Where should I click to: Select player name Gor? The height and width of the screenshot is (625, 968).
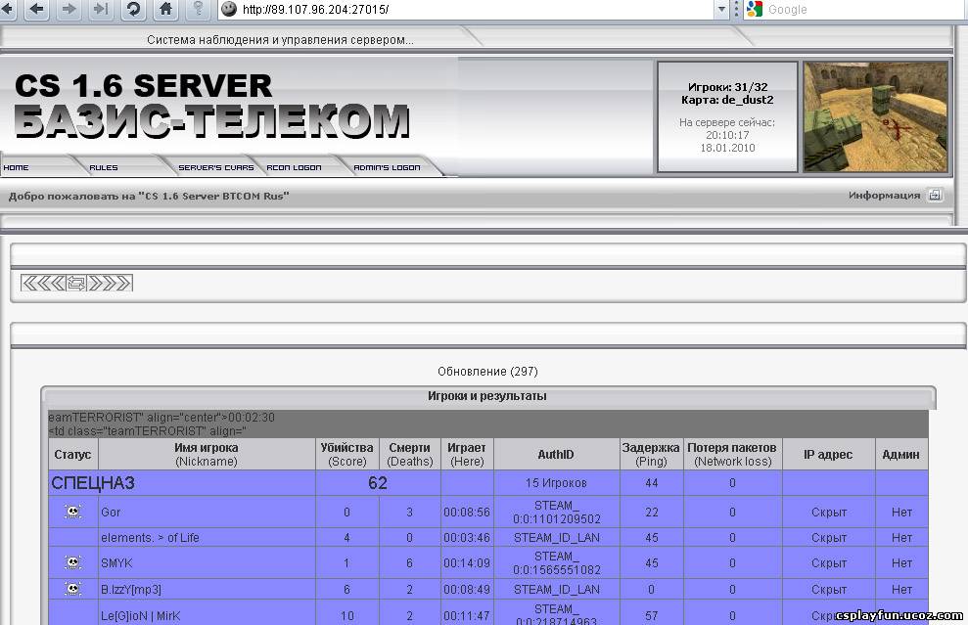(111, 513)
